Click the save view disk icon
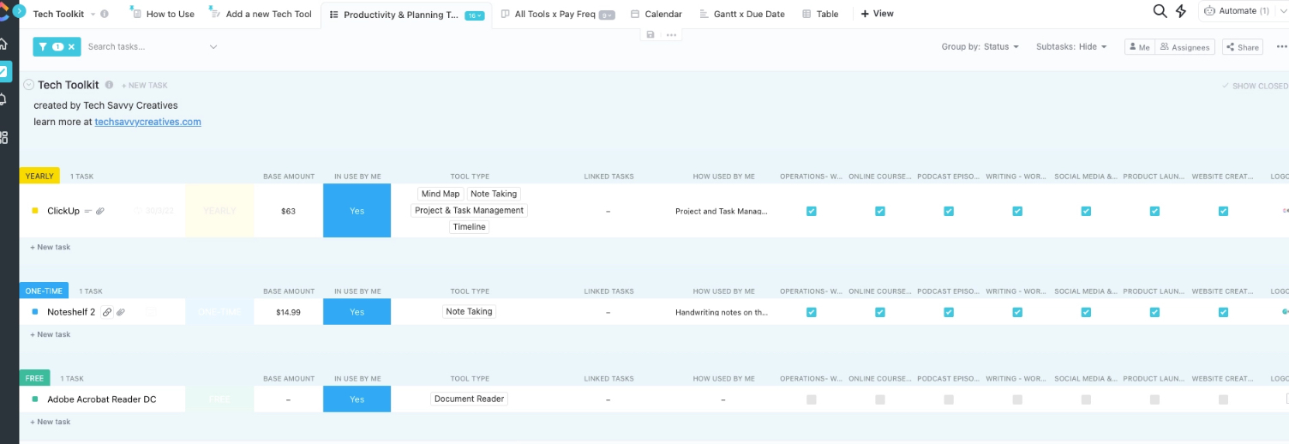This screenshot has height=444, width=1289. pos(650,34)
